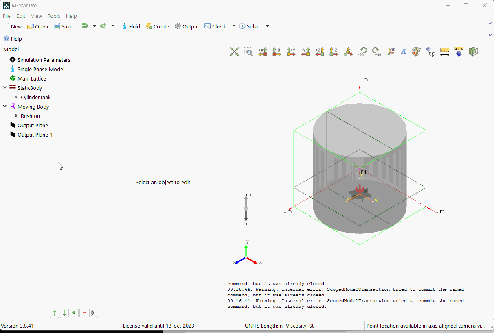Move selected item up with green arrow
This screenshot has height=333, width=494.
(x=55, y=313)
